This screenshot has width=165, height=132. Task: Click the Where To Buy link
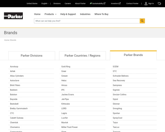click(101, 14)
